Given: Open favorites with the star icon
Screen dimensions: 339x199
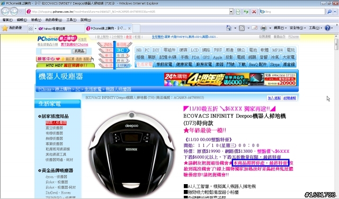Looking at the screenshot, I should tap(5, 28).
